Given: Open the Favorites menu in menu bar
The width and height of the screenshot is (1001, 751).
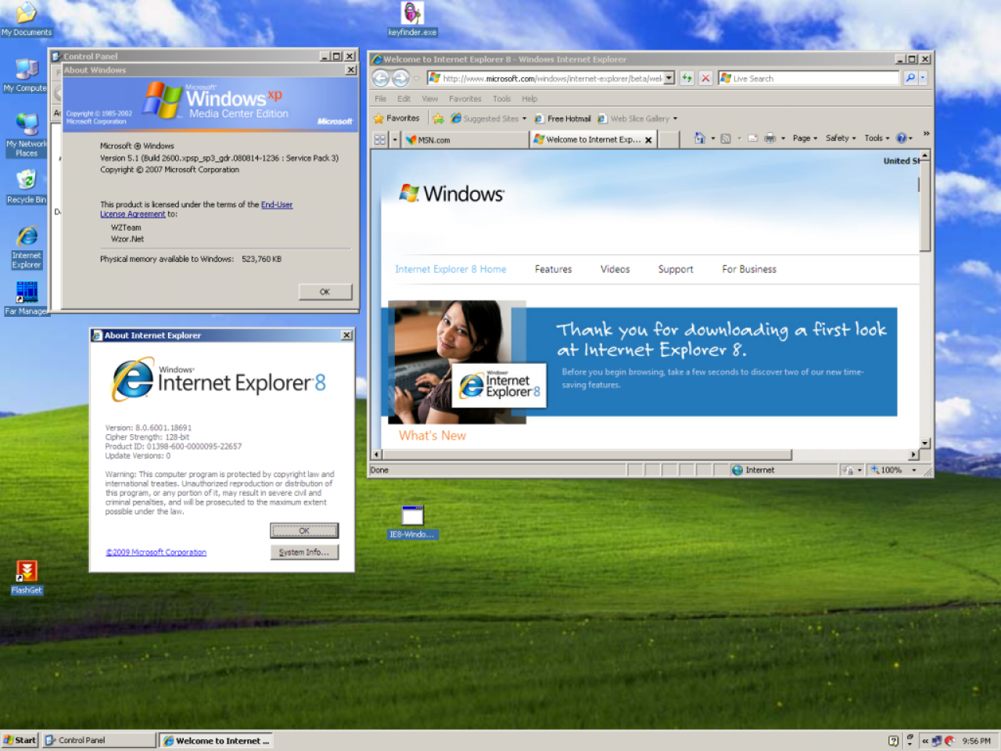Looking at the screenshot, I should click(x=465, y=99).
